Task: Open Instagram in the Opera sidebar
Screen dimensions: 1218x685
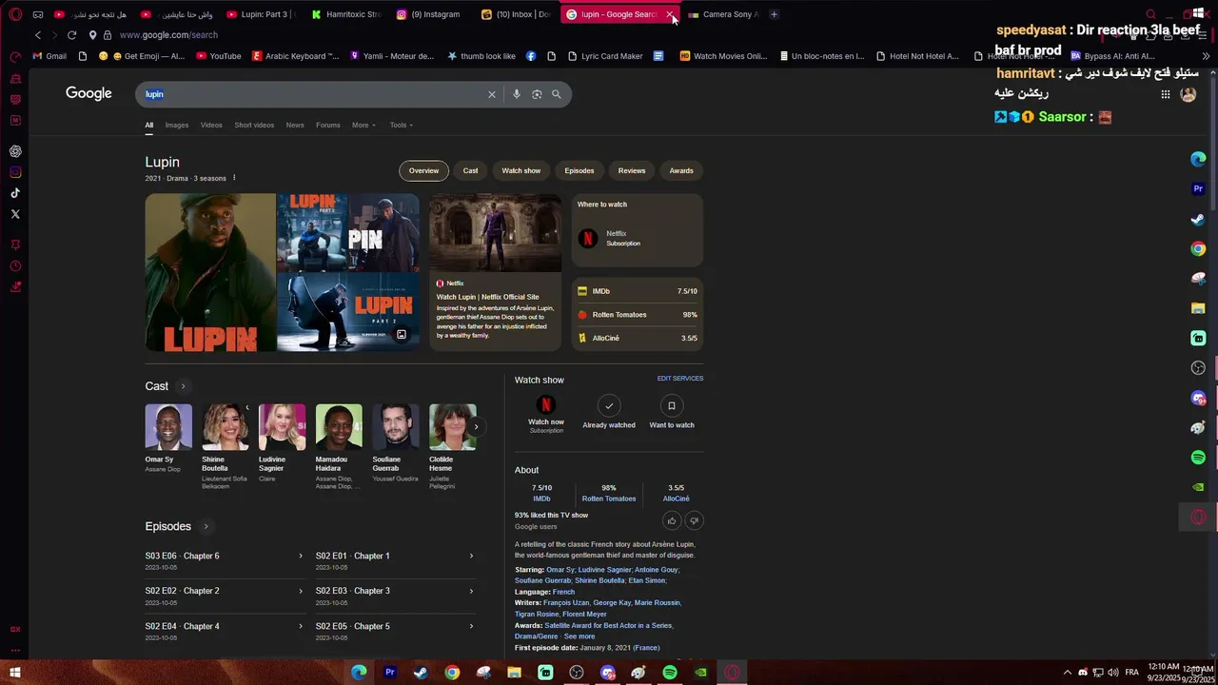Action: [x=15, y=172]
